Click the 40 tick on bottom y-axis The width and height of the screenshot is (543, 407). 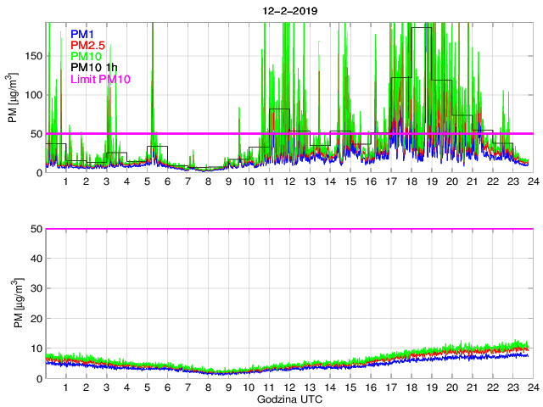(35, 259)
